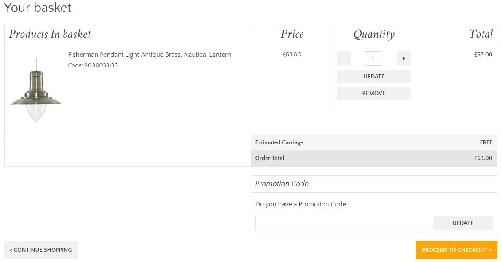Click Continue Shopping to return to store
502x262 pixels.
(x=40, y=250)
